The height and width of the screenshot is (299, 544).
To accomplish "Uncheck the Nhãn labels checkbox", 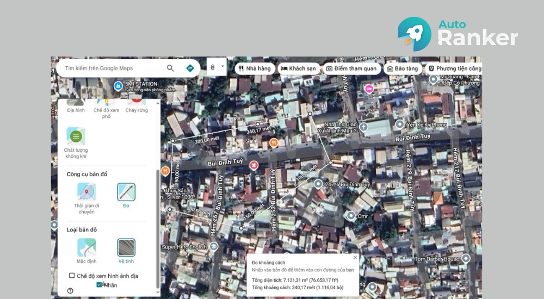I will pyautogui.click(x=99, y=284).
